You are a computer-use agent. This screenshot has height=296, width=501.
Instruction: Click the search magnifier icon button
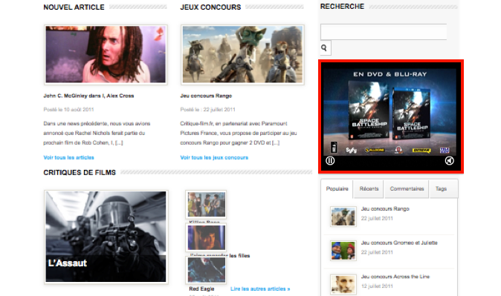pos(326,48)
